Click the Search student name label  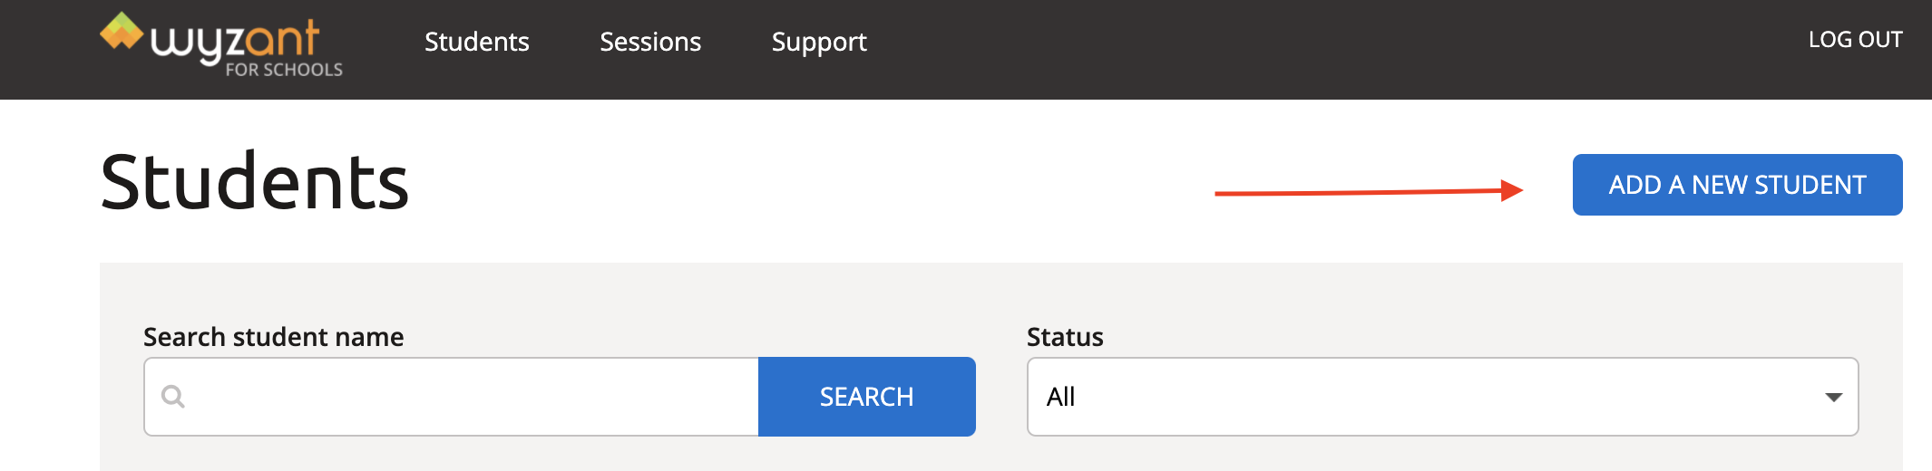click(273, 337)
